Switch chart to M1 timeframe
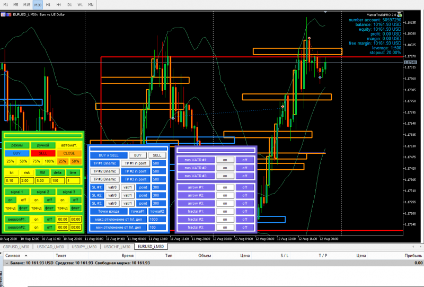This screenshot has width=424, height=287. 6,5
